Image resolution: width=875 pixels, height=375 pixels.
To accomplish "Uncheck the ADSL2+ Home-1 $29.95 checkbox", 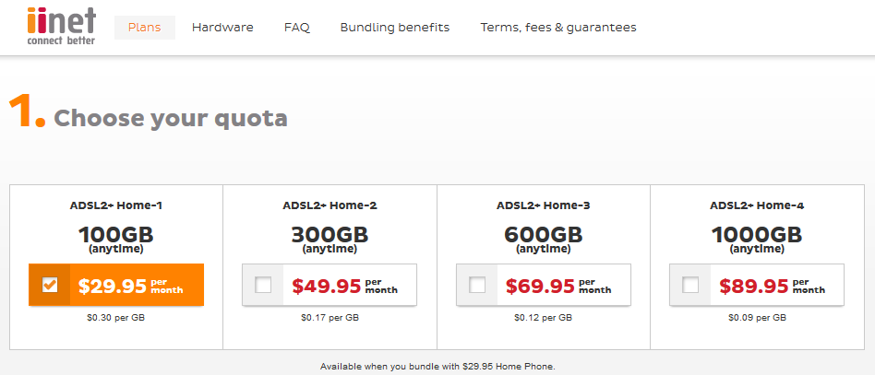I will click(50, 286).
